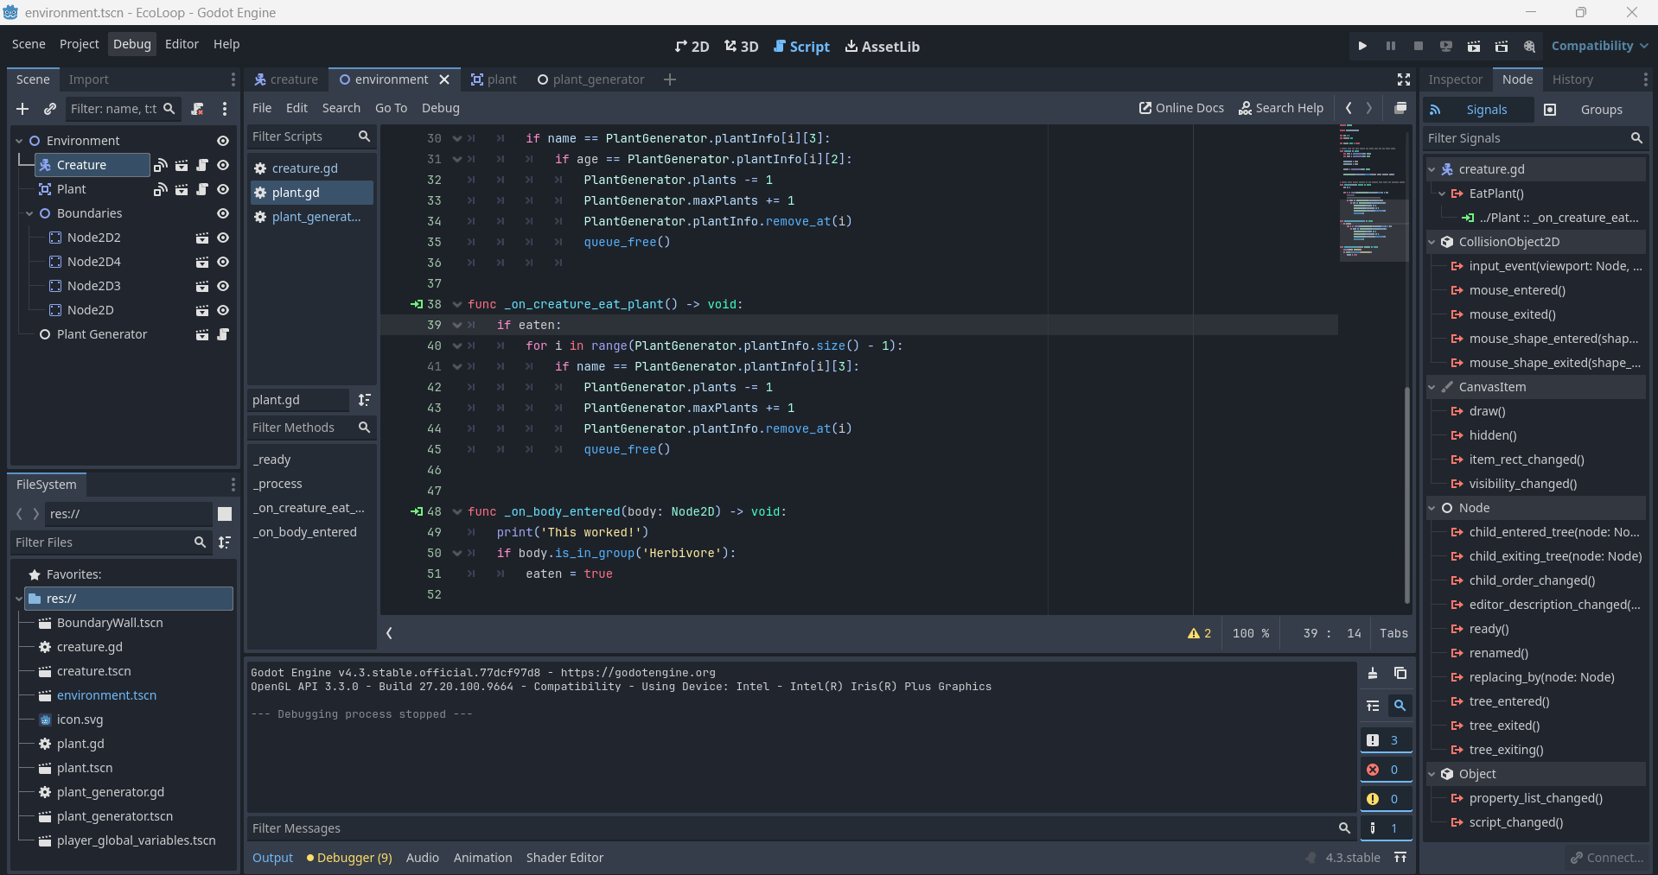Screen dimensions: 1658x875
Task: Toggle error messages filter in output
Action: 1385,770
